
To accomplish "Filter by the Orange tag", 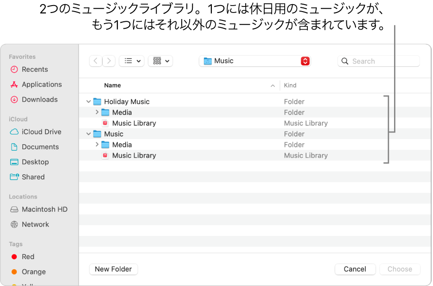I will [x=28, y=272].
